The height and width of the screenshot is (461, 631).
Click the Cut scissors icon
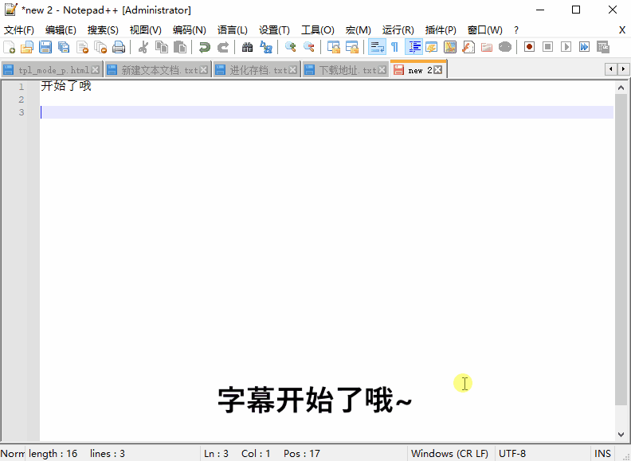(x=143, y=47)
